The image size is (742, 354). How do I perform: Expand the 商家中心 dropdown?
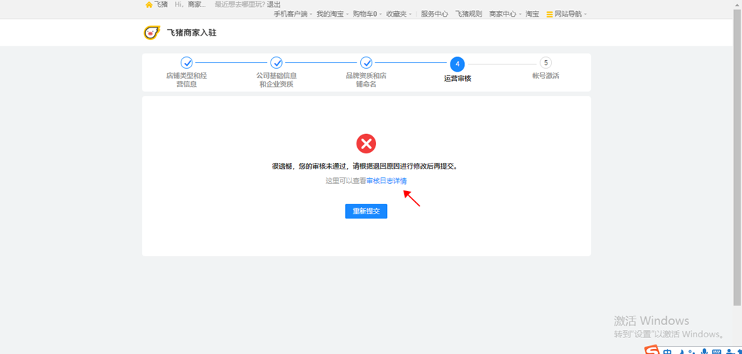[505, 14]
